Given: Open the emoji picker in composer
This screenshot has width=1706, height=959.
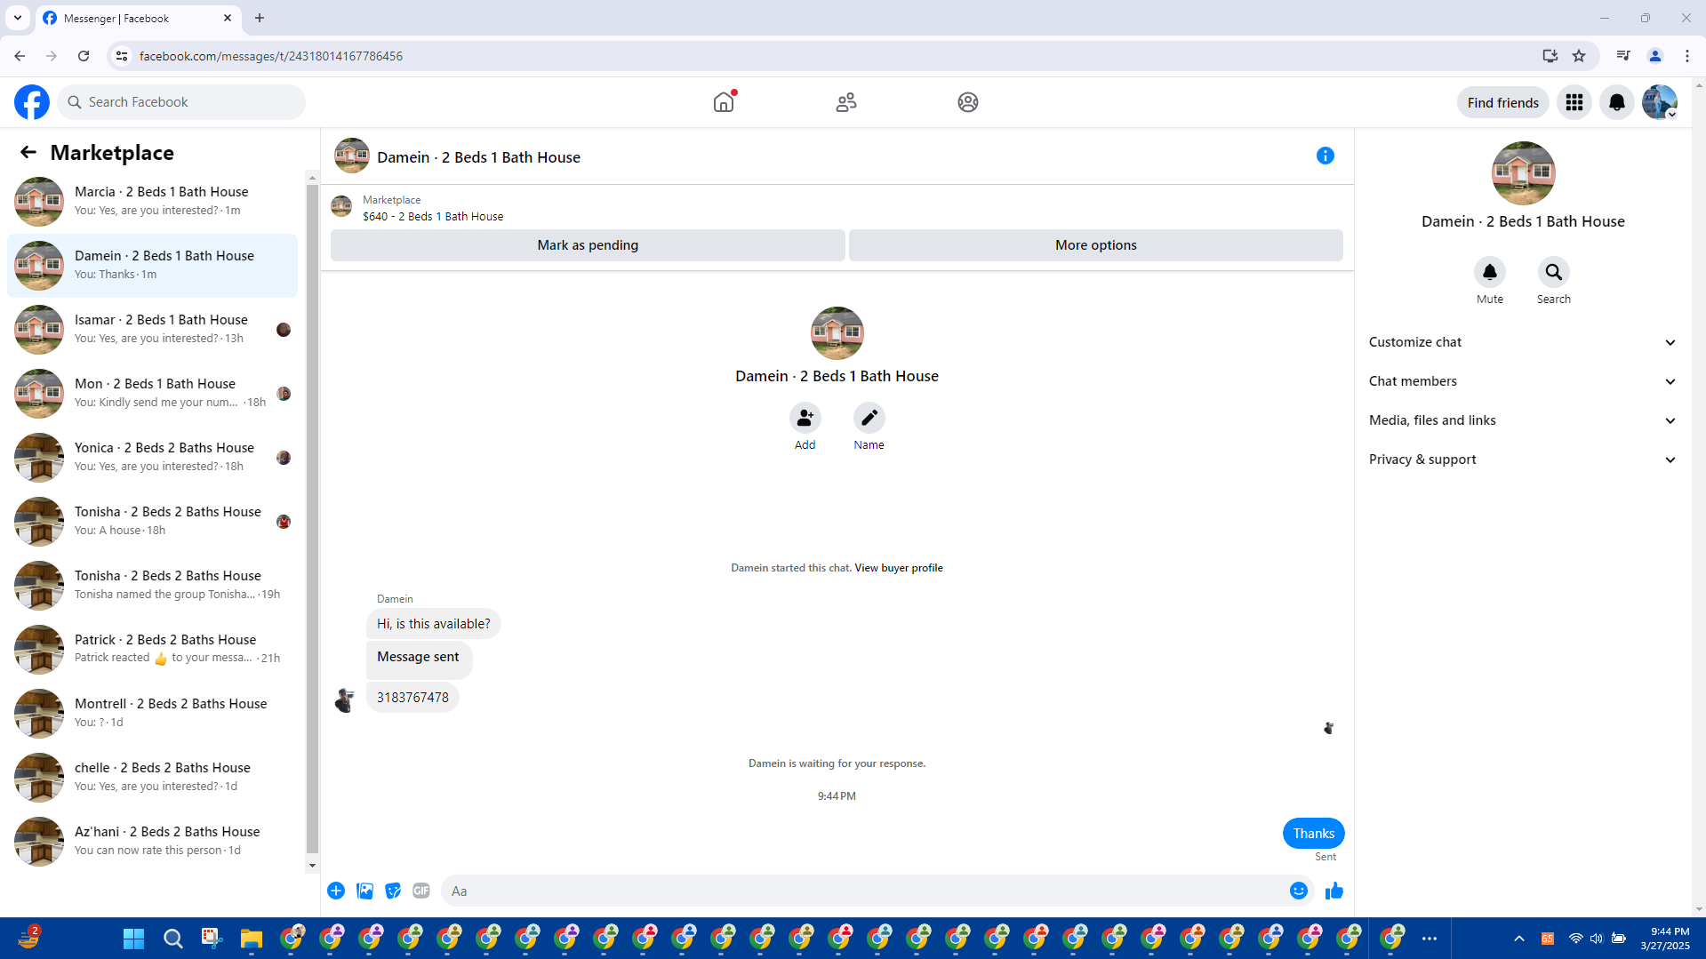Looking at the screenshot, I should pos(1299,891).
